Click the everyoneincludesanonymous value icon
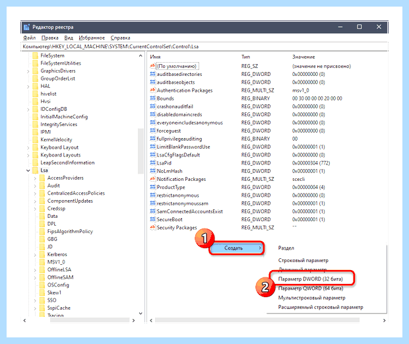Image resolution: width=409 pixels, height=344 pixels. tap(152, 123)
